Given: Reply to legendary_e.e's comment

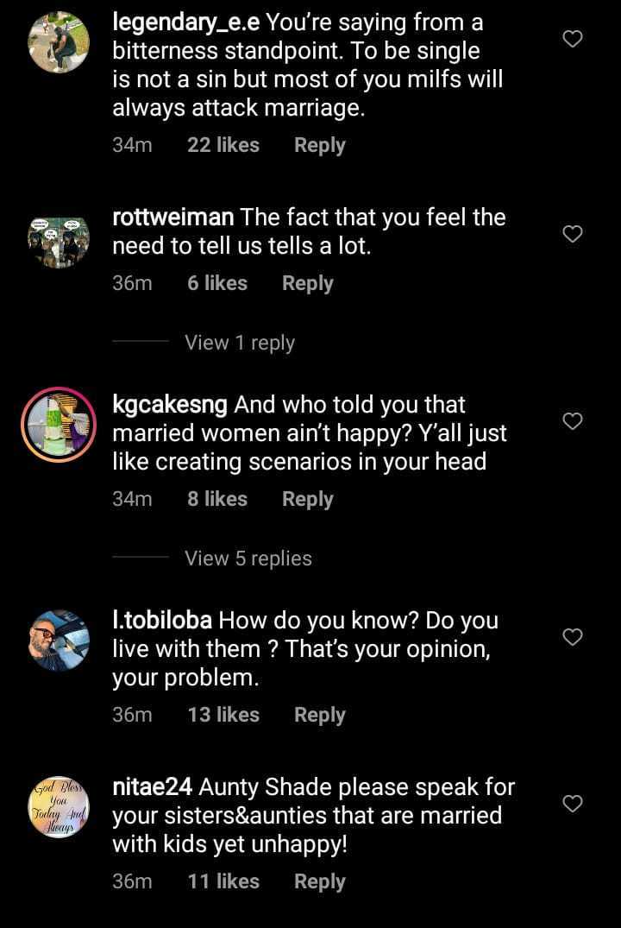Looking at the screenshot, I should pyautogui.click(x=319, y=146).
